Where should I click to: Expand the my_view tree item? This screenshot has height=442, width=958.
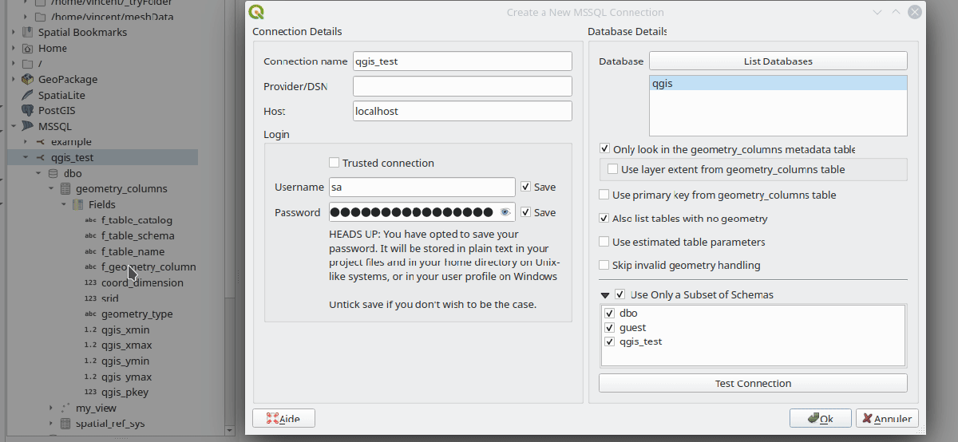point(50,408)
